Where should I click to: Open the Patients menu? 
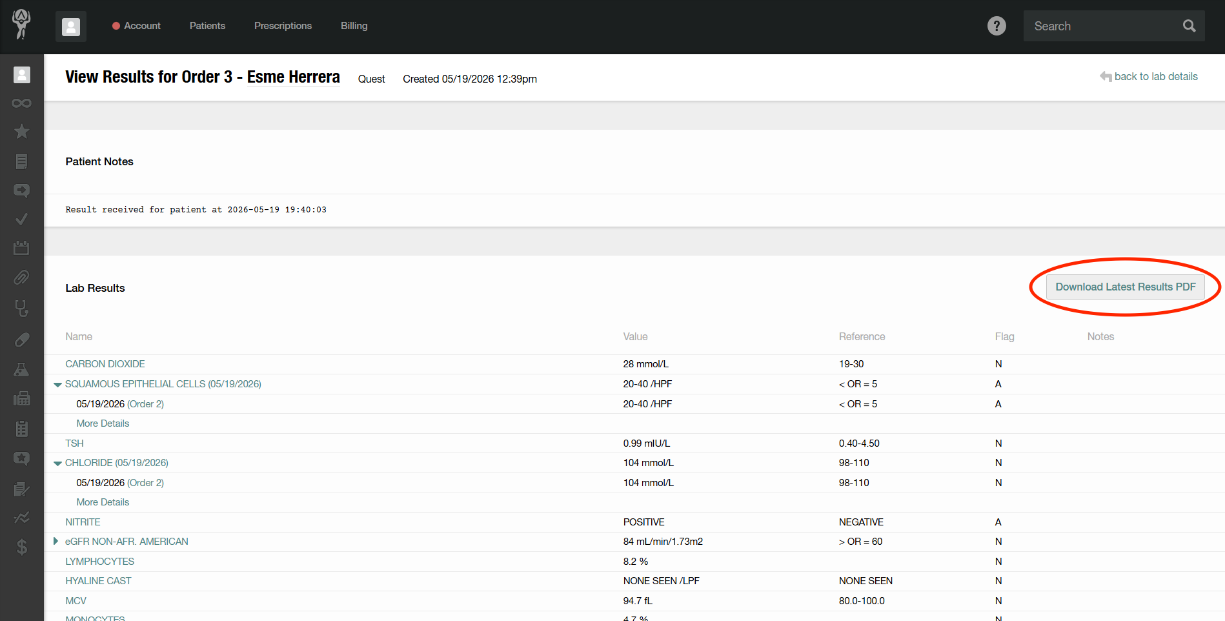(207, 26)
